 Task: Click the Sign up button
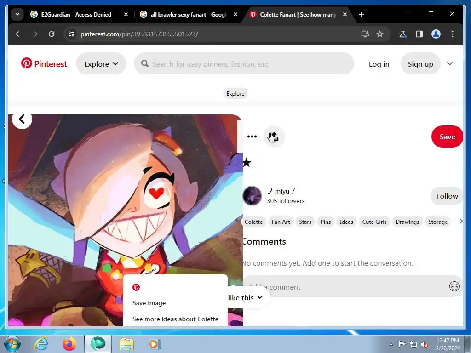[x=420, y=64]
